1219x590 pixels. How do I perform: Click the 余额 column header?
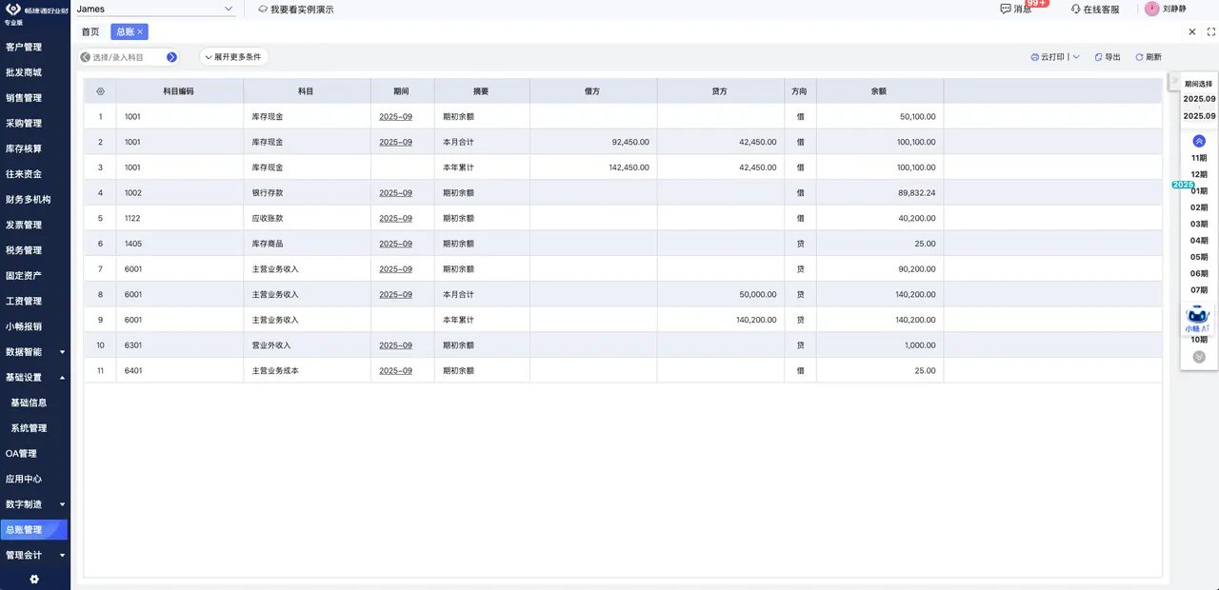click(879, 91)
